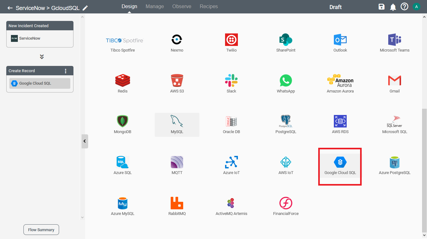Pick the ActiveMQ Artemis connector
Image resolution: width=427 pixels, height=239 pixels.
(x=231, y=207)
